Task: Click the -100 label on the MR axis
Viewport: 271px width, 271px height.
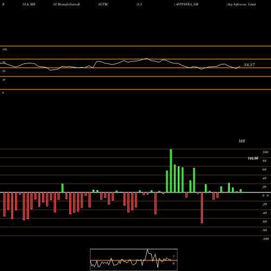Action: tap(266, 239)
